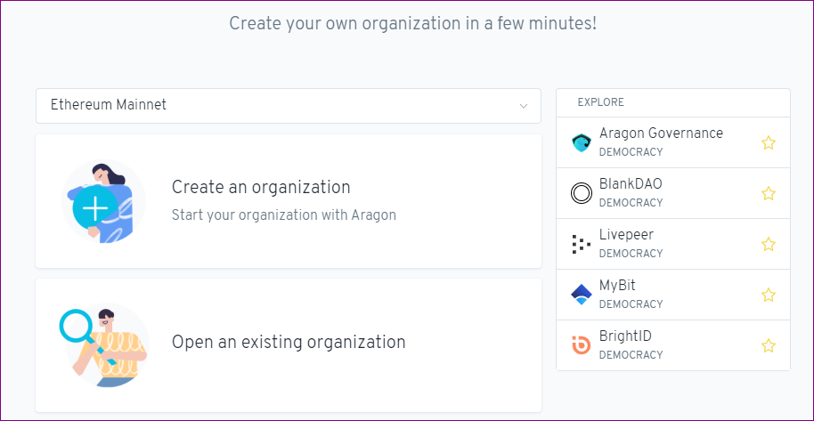Click the BrightID orange logo icon
The image size is (814, 421).
click(582, 345)
